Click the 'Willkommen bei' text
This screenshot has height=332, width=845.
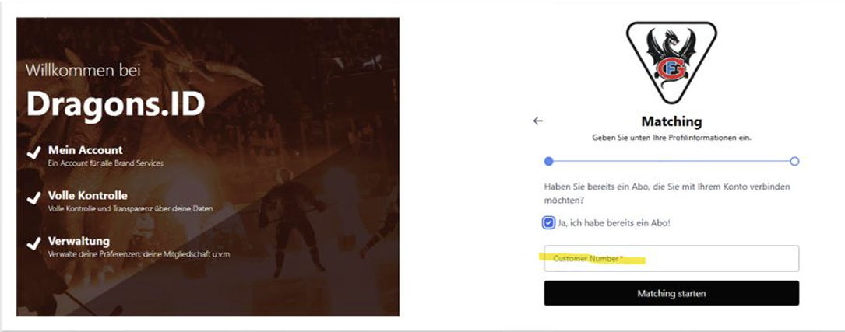coord(83,69)
